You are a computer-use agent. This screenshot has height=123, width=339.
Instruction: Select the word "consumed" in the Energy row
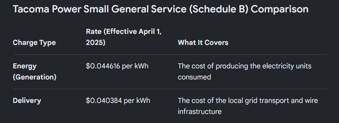[x=194, y=77]
